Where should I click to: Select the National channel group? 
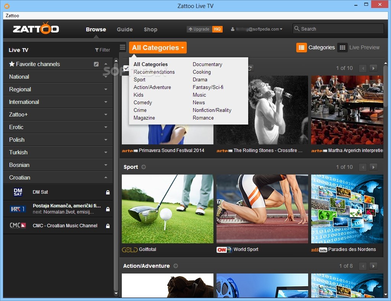(x=58, y=76)
